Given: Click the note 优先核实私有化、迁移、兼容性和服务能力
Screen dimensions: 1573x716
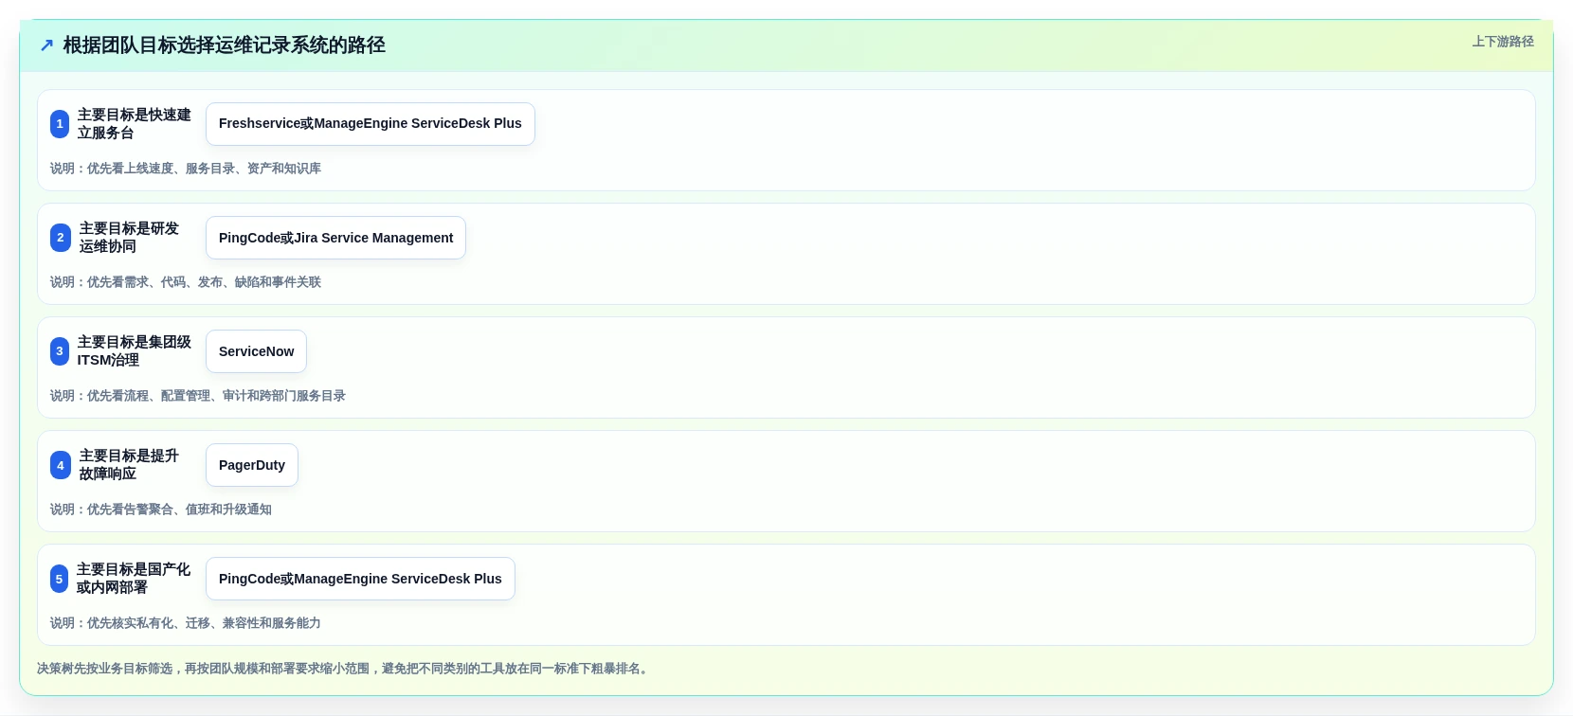Looking at the screenshot, I should (186, 623).
